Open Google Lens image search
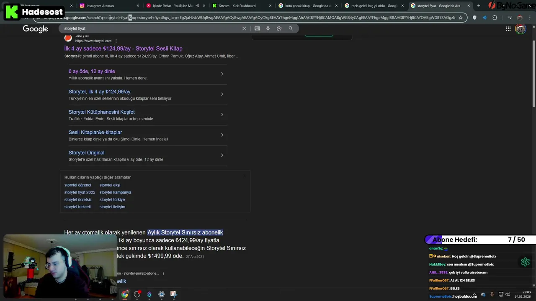Viewport: 536px width, 301px height. pos(279,28)
